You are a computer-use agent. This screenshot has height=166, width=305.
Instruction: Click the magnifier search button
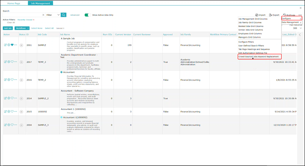pyautogui.click(x=63, y=15)
